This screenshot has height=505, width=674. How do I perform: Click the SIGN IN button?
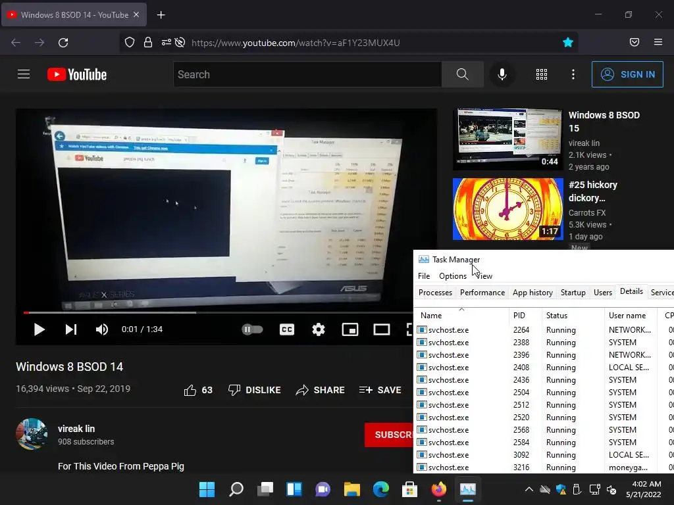pyautogui.click(x=627, y=74)
